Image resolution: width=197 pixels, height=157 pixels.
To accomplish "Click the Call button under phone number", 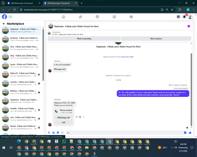I will pyautogui.click(x=63, y=122).
